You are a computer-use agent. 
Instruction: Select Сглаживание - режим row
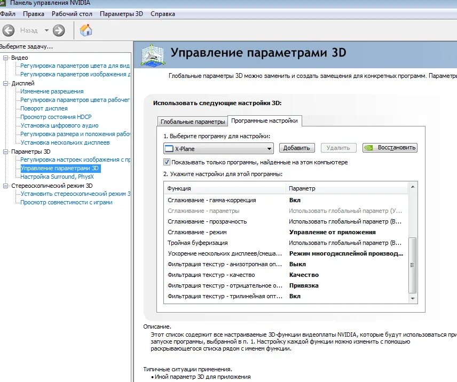click(x=286, y=232)
